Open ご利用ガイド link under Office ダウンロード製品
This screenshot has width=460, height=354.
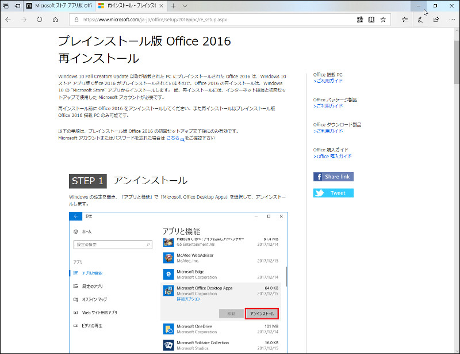coord(328,131)
